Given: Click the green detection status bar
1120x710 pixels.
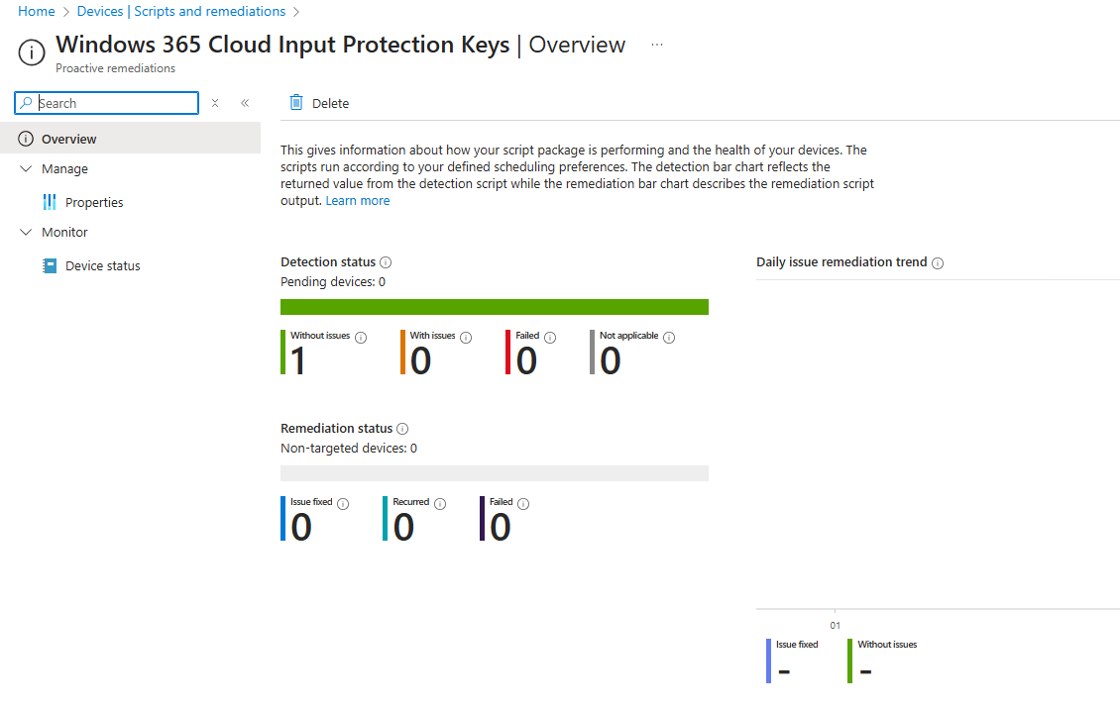Looking at the screenshot, I should [494, 307].
